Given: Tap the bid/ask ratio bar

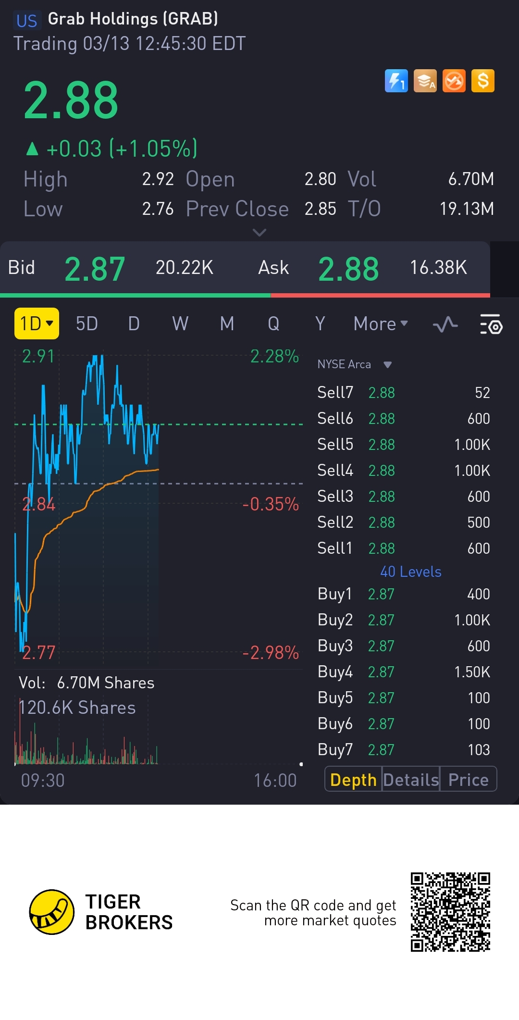Looking at the screenshot, I should point(245,295).
